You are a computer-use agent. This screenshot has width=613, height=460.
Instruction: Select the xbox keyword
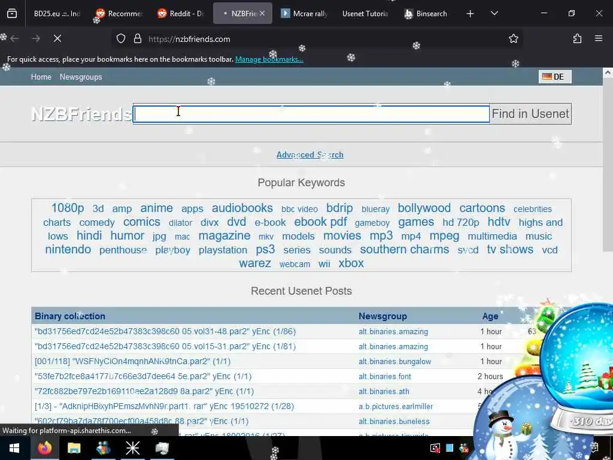[x=351, y=264]
